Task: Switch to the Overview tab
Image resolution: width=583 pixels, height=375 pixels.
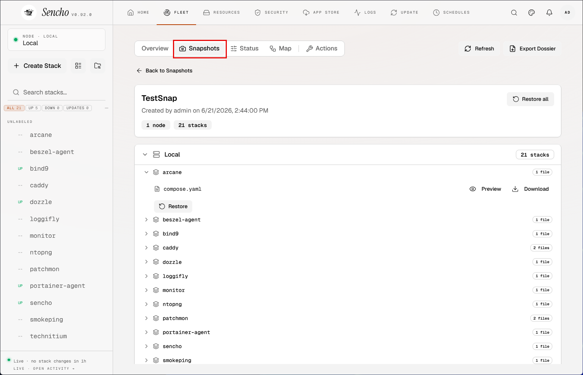Action: point(155,49)
